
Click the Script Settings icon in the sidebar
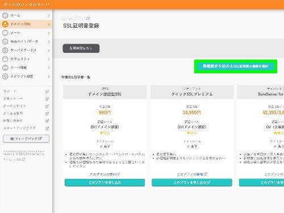[5, 76]
